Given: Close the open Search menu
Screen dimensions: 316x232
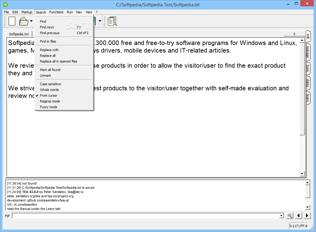Looking at the screenshot, I should pyautogui.click(x=41, y=12).
